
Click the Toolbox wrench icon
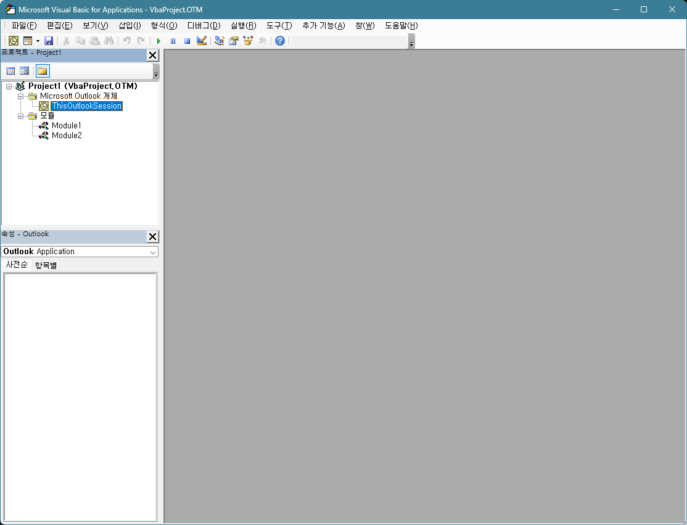pyautogui.click(x=263, y=41)
